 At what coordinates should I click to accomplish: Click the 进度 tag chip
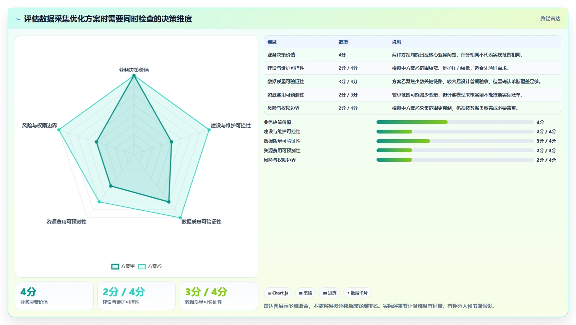coord(329,293)
